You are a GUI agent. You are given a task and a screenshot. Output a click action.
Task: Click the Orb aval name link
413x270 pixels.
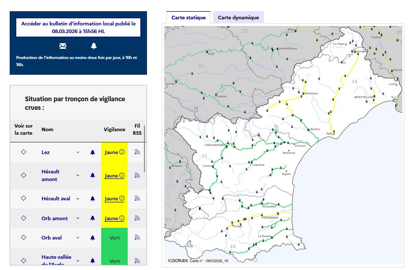(51, 237)
